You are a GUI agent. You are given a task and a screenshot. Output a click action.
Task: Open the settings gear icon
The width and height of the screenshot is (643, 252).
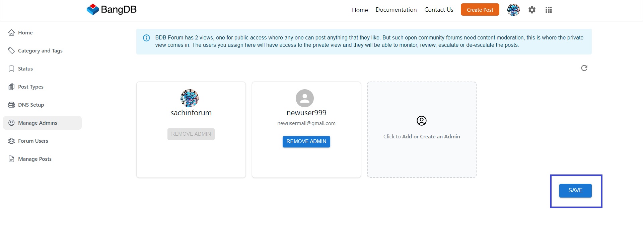pyautogui.click(x=532, y=10)
